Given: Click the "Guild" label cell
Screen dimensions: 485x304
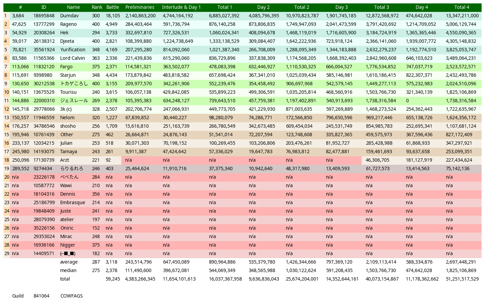Looking at the screenshot, I should [18, 296].
